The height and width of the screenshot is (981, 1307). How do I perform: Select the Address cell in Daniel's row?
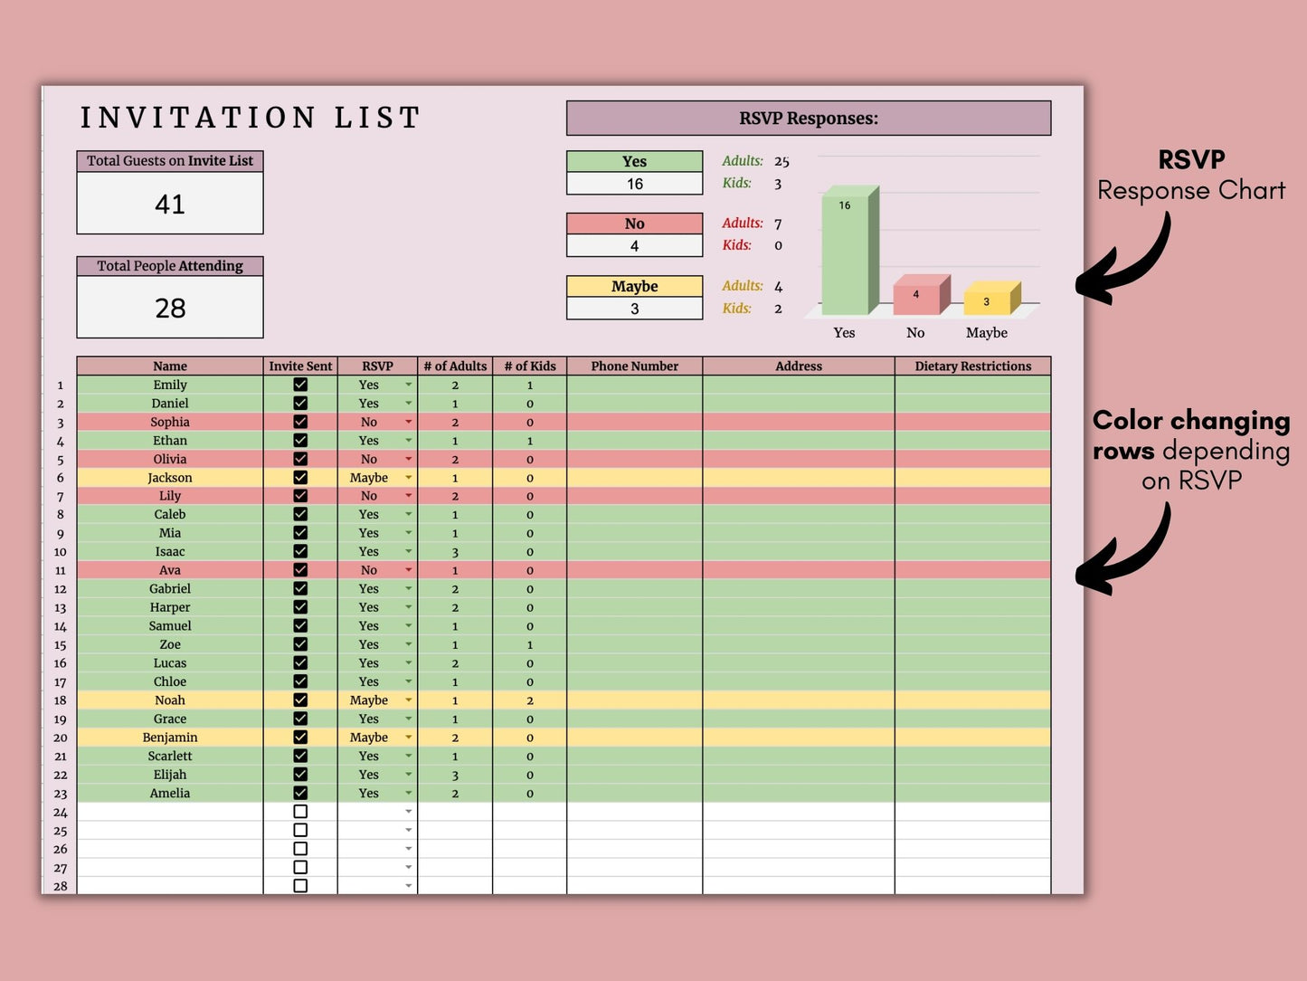798,404
